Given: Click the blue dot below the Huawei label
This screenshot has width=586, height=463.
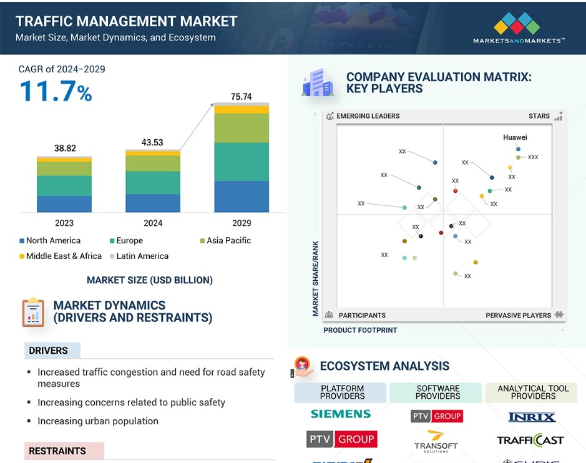Looking at the screenshot, I should [x=518, y=149].
